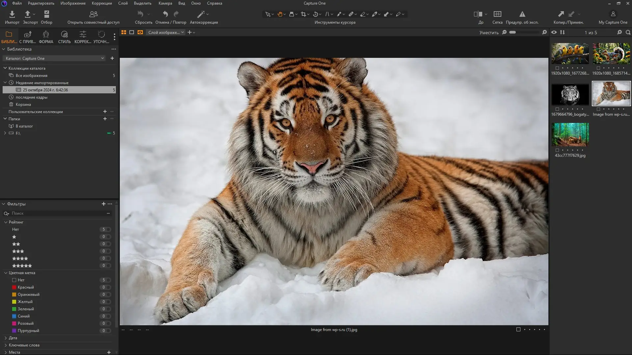Switch to the СТИЛЬ tab
The width and height of the screenshot is (632, 355).
(64, 36)
